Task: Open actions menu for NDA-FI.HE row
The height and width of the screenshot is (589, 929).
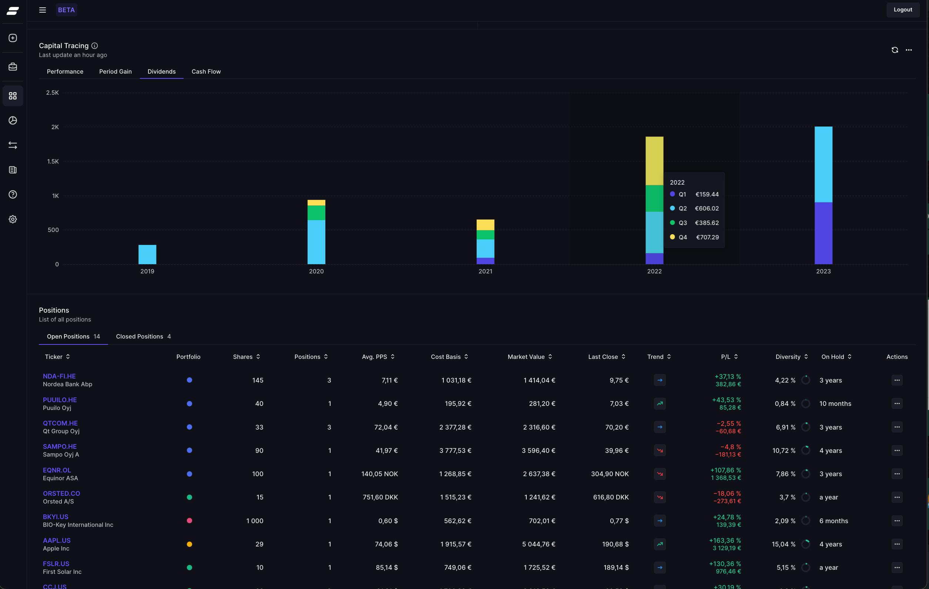Action: coord(897,380)
